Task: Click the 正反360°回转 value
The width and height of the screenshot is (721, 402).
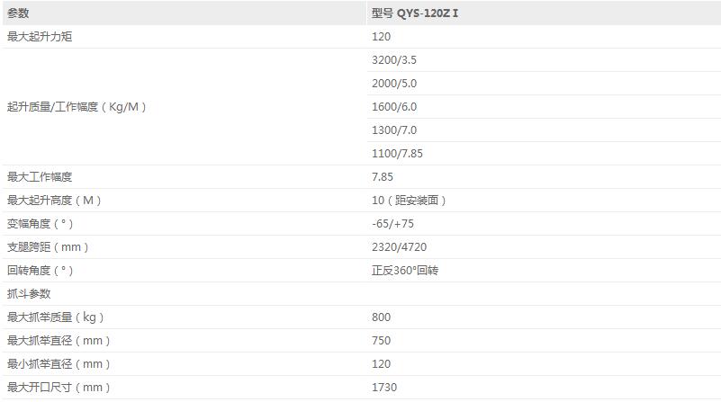Action: click(x=405, y=271)
